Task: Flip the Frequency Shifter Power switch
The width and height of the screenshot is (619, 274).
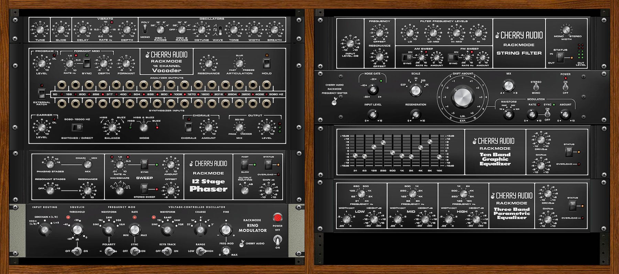Action: [565, 87]
